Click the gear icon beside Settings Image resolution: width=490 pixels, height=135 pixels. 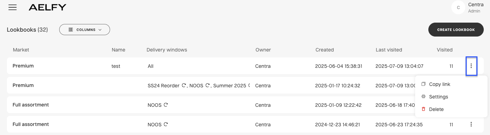point(423,97)
